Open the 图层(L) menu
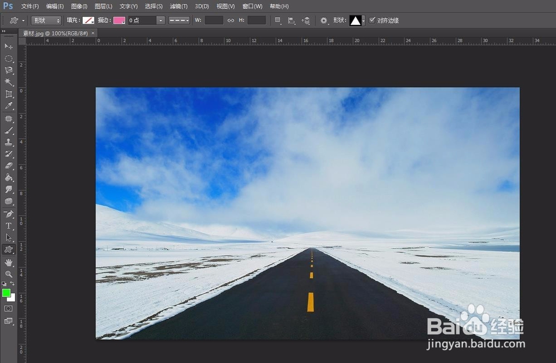Image resolution: width=556 pixels, height=363 pixels. point(103,6)
